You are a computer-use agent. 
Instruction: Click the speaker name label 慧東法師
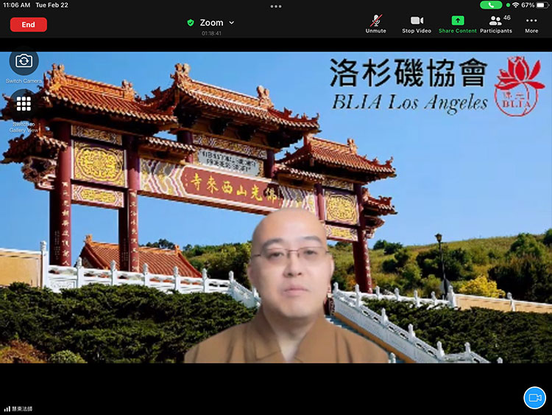(22, 409)
